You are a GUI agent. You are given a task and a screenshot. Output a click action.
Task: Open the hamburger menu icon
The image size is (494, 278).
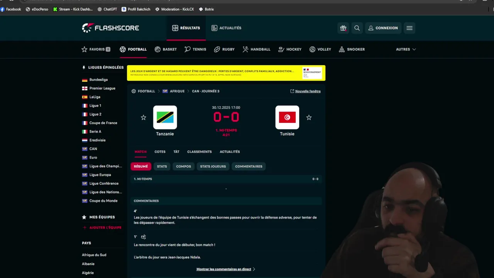(409, 28)
